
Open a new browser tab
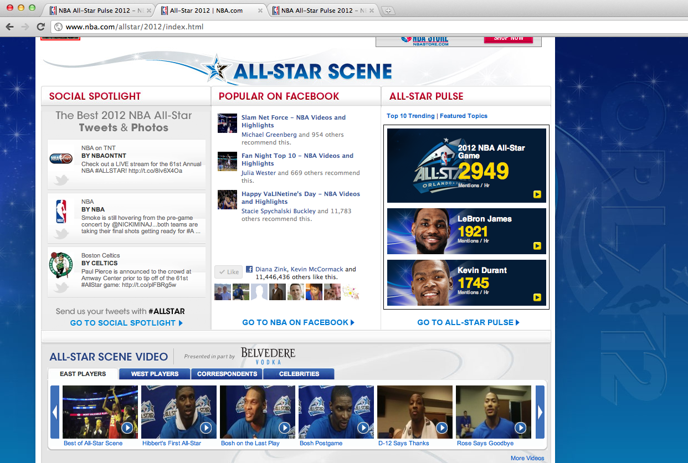pos(388,11)
